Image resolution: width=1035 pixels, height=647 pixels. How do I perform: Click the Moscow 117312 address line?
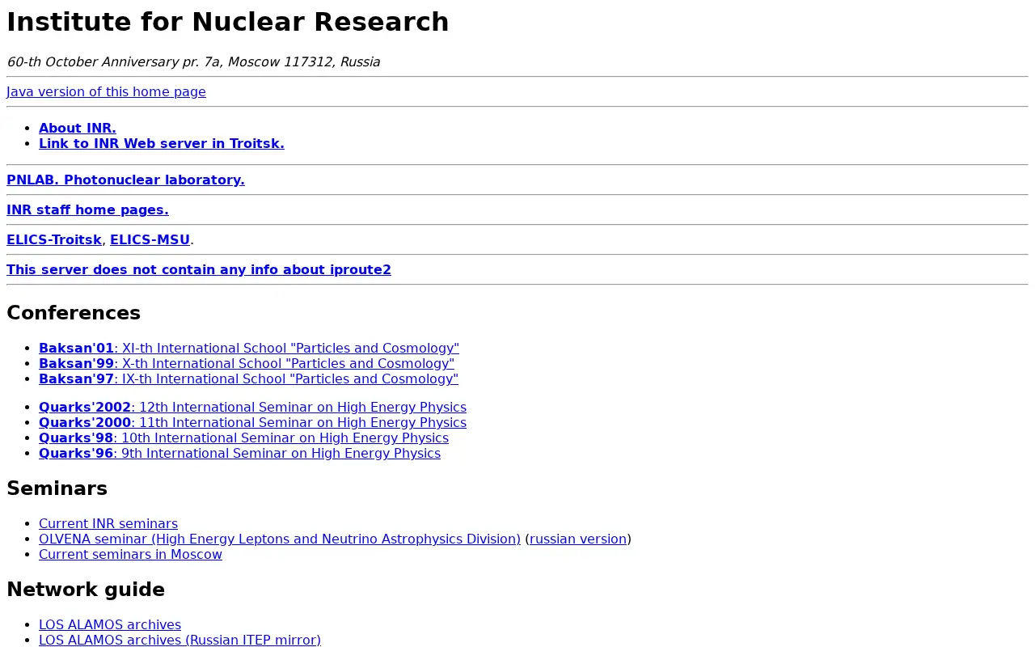193,61
